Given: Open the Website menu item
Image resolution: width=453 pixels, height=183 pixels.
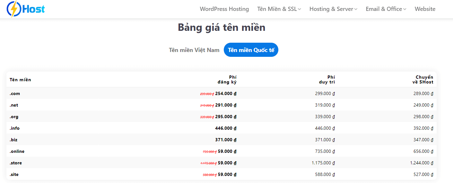Looking at the screenshot, I should click(425, 9).
